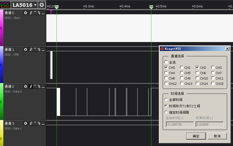Close the KingstVIS dialog
The image size is (233, 146).
[227, 49]
